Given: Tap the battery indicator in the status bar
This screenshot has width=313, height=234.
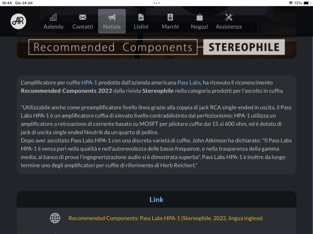Looking at the screenshot, I should click(306, 3).
